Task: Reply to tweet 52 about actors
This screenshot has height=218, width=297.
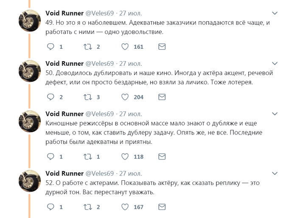Action: pos(50,207)
